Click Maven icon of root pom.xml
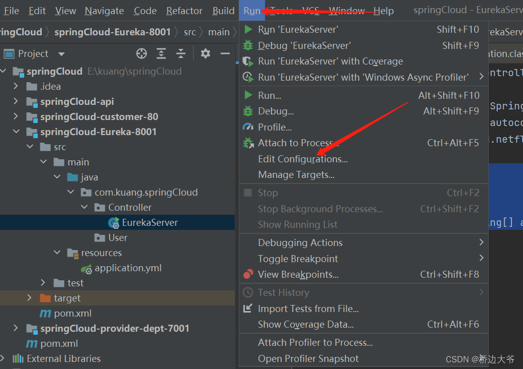Screen dimensions: 523x369 click(x=32, y=343)
